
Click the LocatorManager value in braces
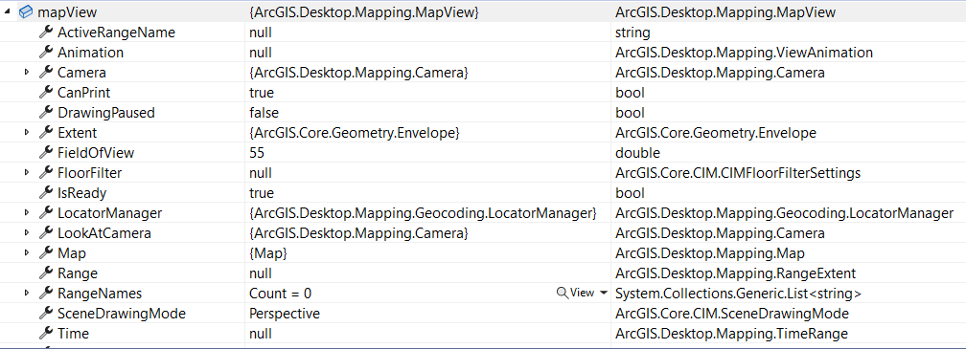click(x=424, y=213)
